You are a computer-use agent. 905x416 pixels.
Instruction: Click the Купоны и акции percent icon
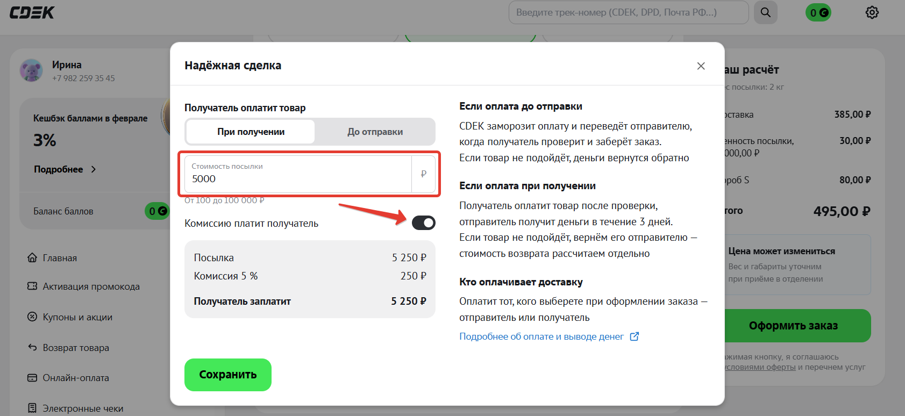point(32,317)
